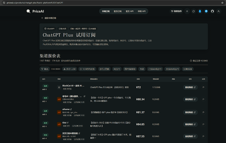Screen dimensions: 226x143
Task: Toggle the 长期质保 filter chip
Action: coord(188,69)
